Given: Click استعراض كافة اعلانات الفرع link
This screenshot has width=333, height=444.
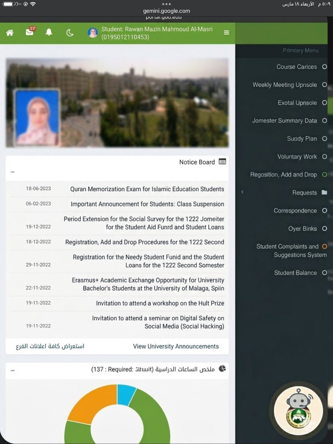Looking at the screenshot, I should 50,346.
